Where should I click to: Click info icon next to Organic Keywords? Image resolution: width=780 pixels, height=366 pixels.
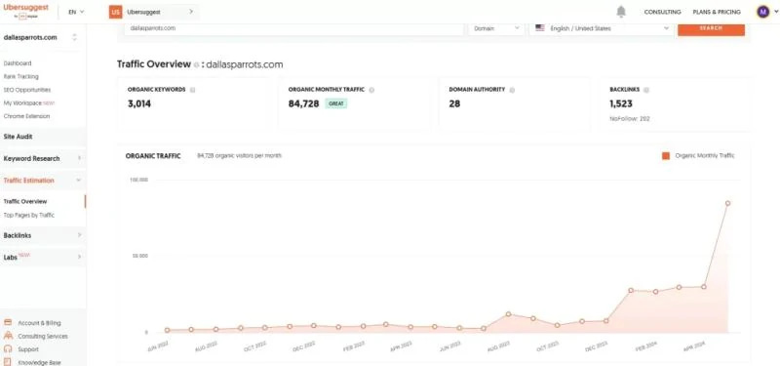point(192,90)
